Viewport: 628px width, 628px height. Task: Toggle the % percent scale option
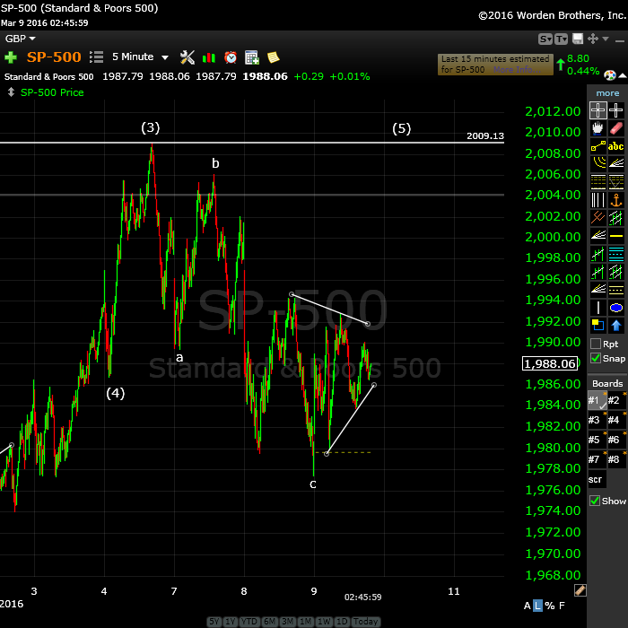549,606
